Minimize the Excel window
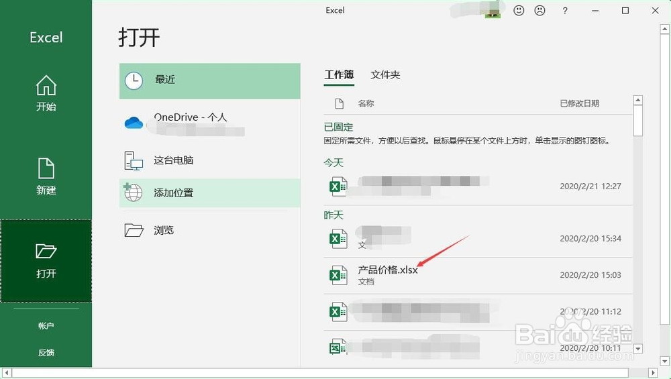 595,11
